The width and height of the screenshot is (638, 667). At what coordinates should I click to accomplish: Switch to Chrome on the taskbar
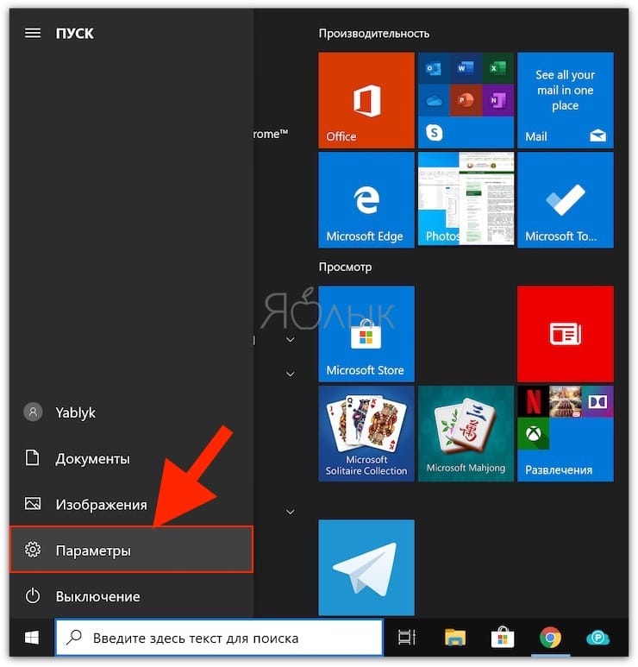pyautogui.click(x=550, y=638)
